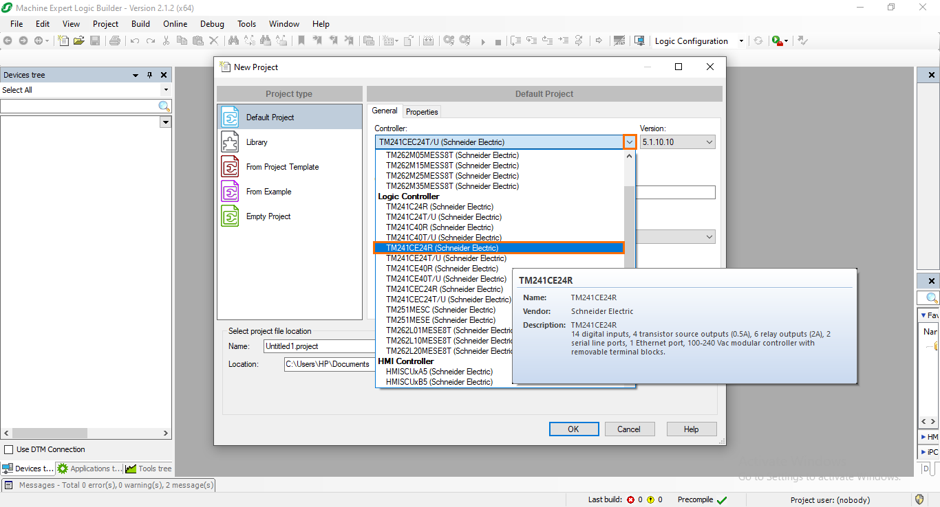
Task: Open dropdown arrow below Devices tree search
Action: tap(165, 122)
